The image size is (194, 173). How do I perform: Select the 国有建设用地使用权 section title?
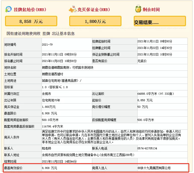[23, 33]
